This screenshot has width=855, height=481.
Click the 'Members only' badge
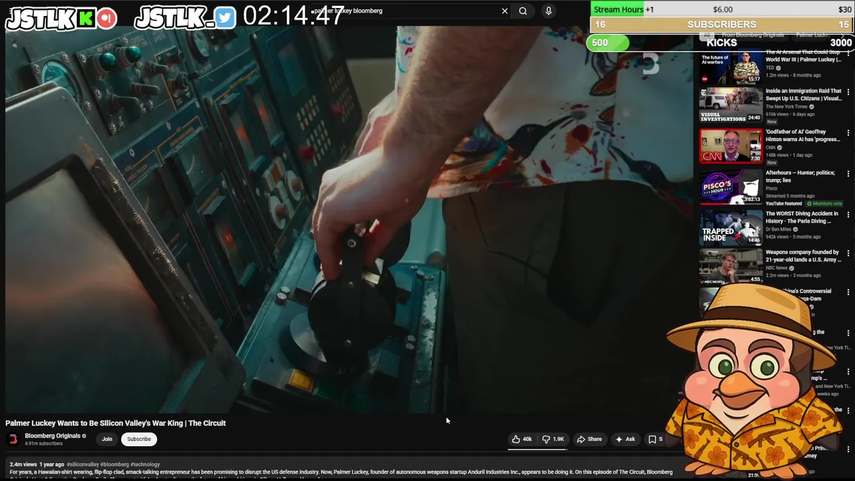tap(824, 204)
